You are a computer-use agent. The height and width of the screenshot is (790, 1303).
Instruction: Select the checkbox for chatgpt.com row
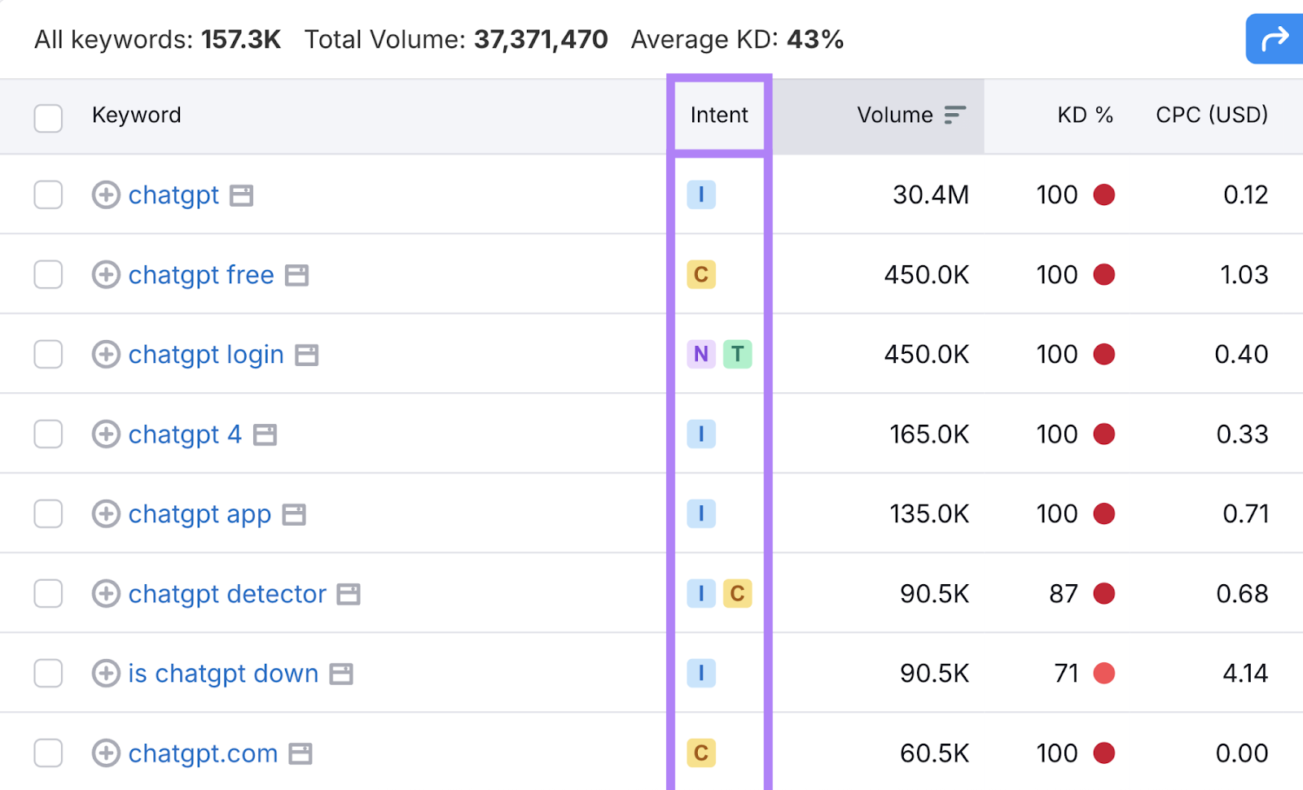click(48, 753)
